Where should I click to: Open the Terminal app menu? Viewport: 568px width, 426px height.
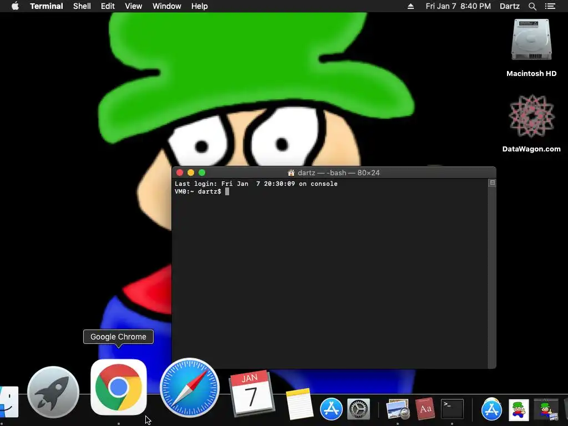tap(47, 6)
